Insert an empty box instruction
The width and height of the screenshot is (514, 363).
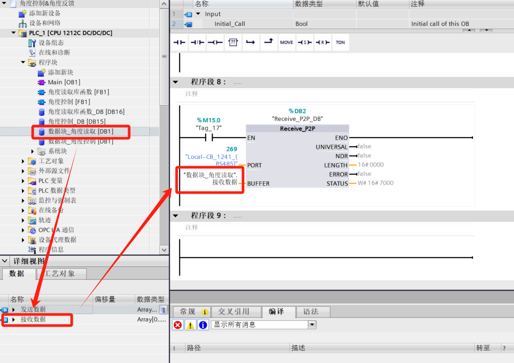[232, 42]
